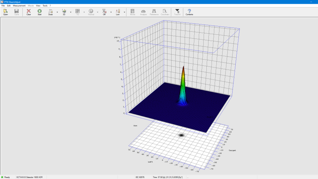
Task: Click the 'OCTAVIUS Detector 1600 XDR' status text
Action: click(x=29, y=177)
